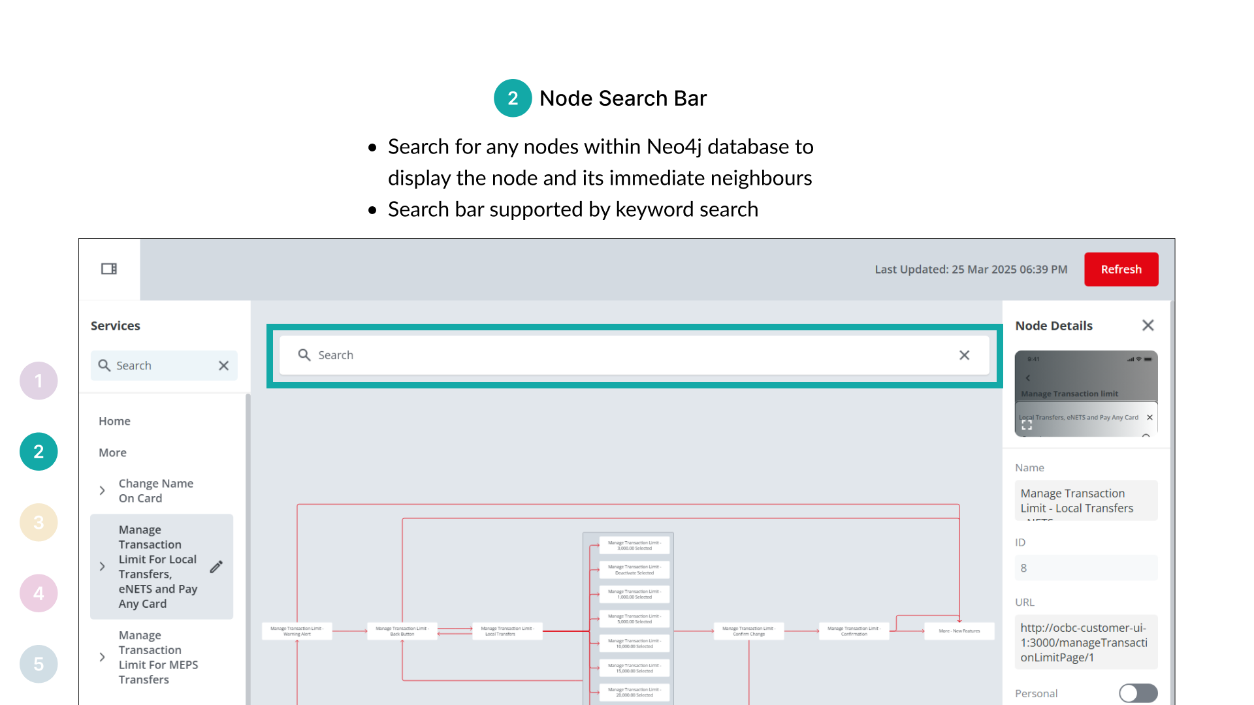Screen dimensions: 1254x705
Task: Click the Refresh button
Action: pos(1121,269)
